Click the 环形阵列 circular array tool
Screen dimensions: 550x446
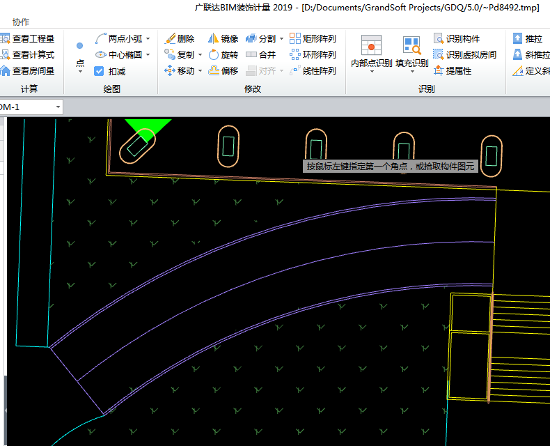313,54
